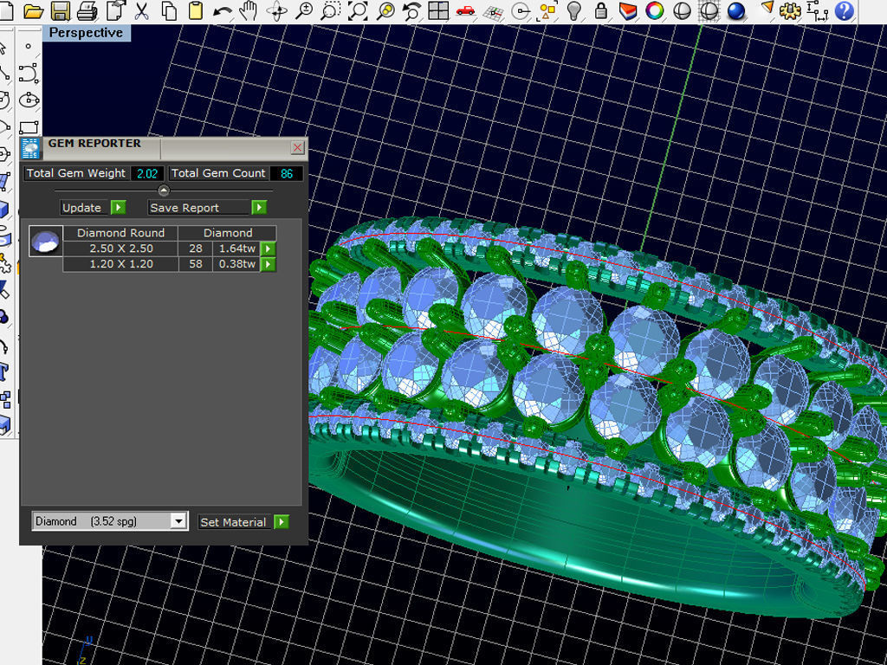Click the Set CPlane grid icon

coord(493,10)
